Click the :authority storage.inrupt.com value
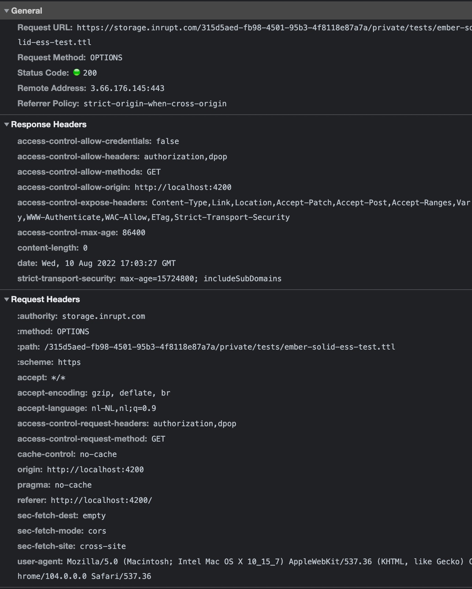 coord(104,316)
